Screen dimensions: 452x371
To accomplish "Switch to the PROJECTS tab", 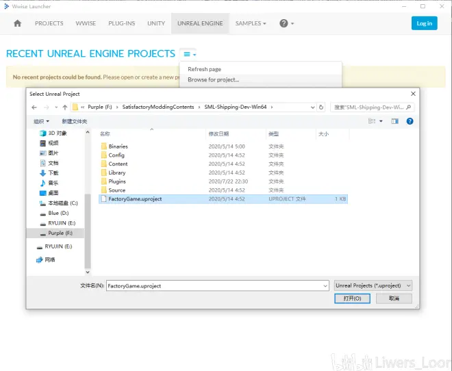I will 49,23.
